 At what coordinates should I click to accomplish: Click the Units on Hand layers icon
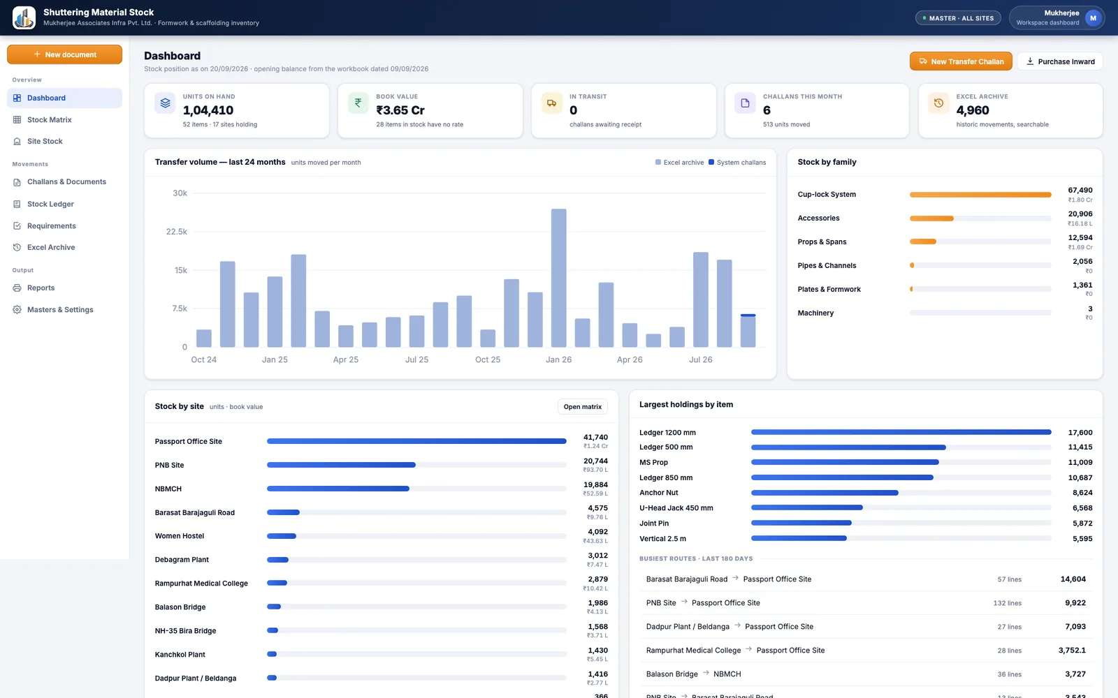tap(165, 103)
